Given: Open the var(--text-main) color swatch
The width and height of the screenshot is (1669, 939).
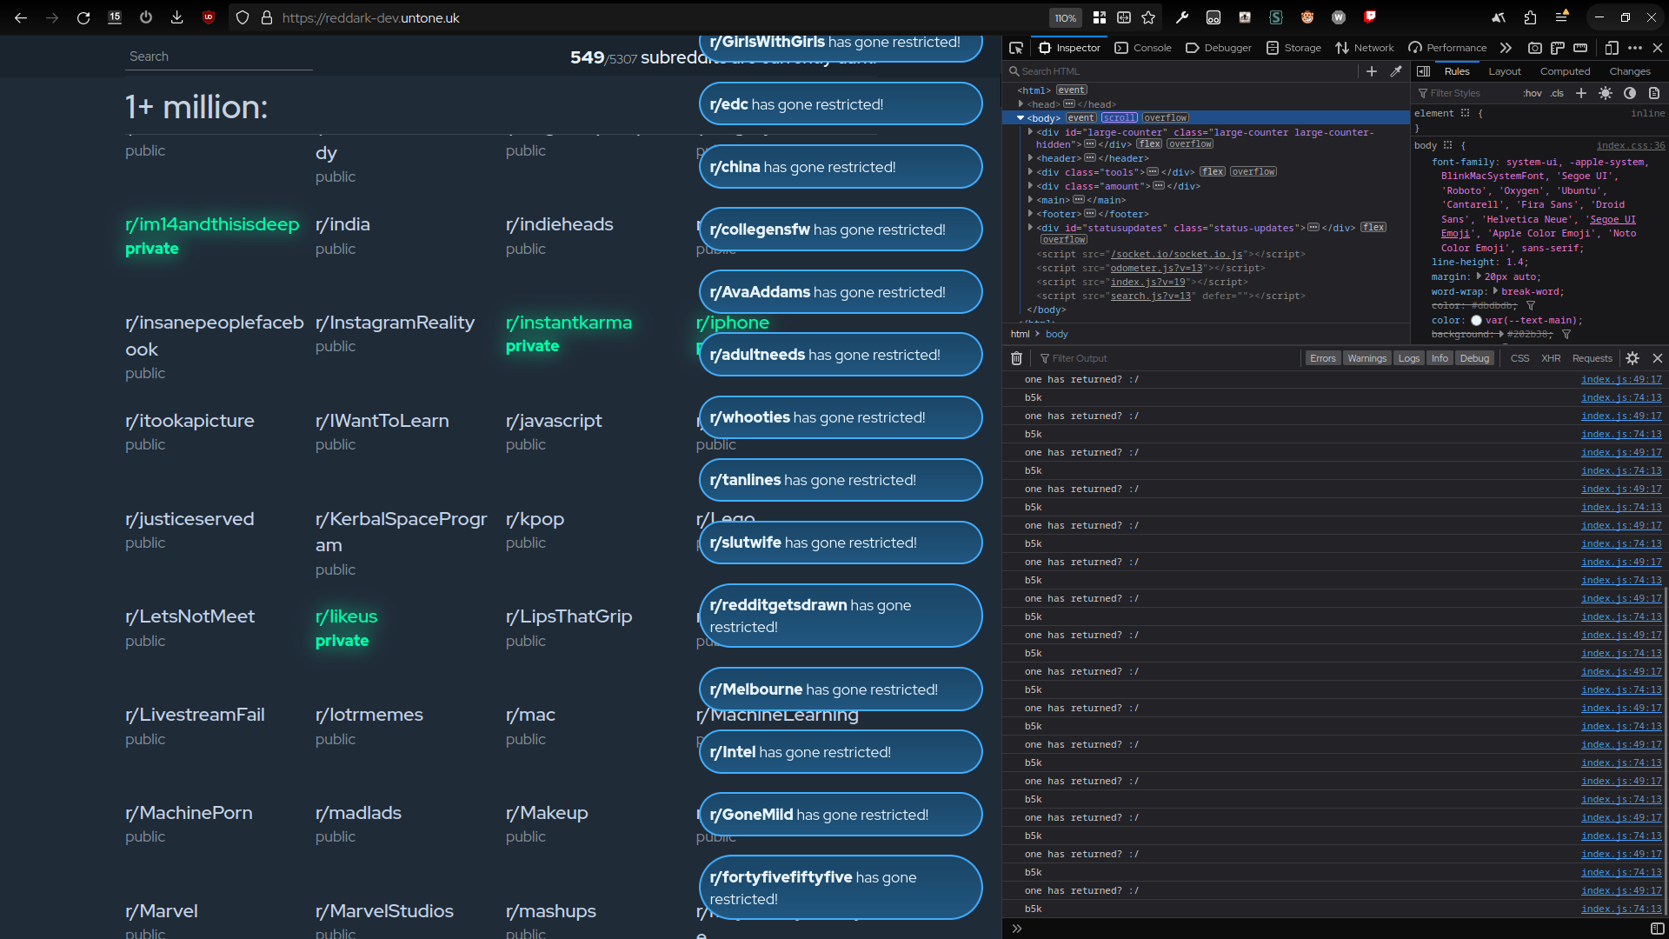Looking at the screenshot, I should pos(1478,320).
